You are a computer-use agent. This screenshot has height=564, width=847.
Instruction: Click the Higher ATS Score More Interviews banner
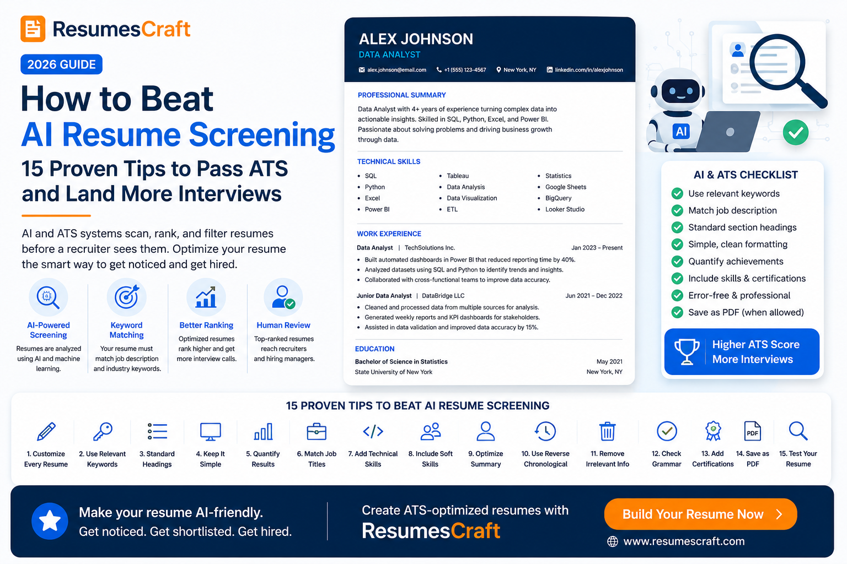[x=742, y=351]
